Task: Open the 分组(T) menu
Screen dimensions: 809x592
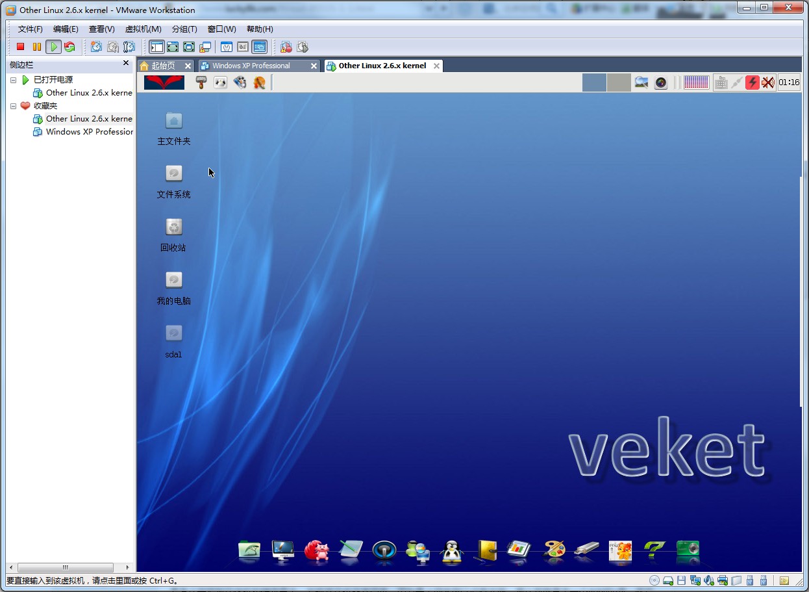Action: point(184,29)
